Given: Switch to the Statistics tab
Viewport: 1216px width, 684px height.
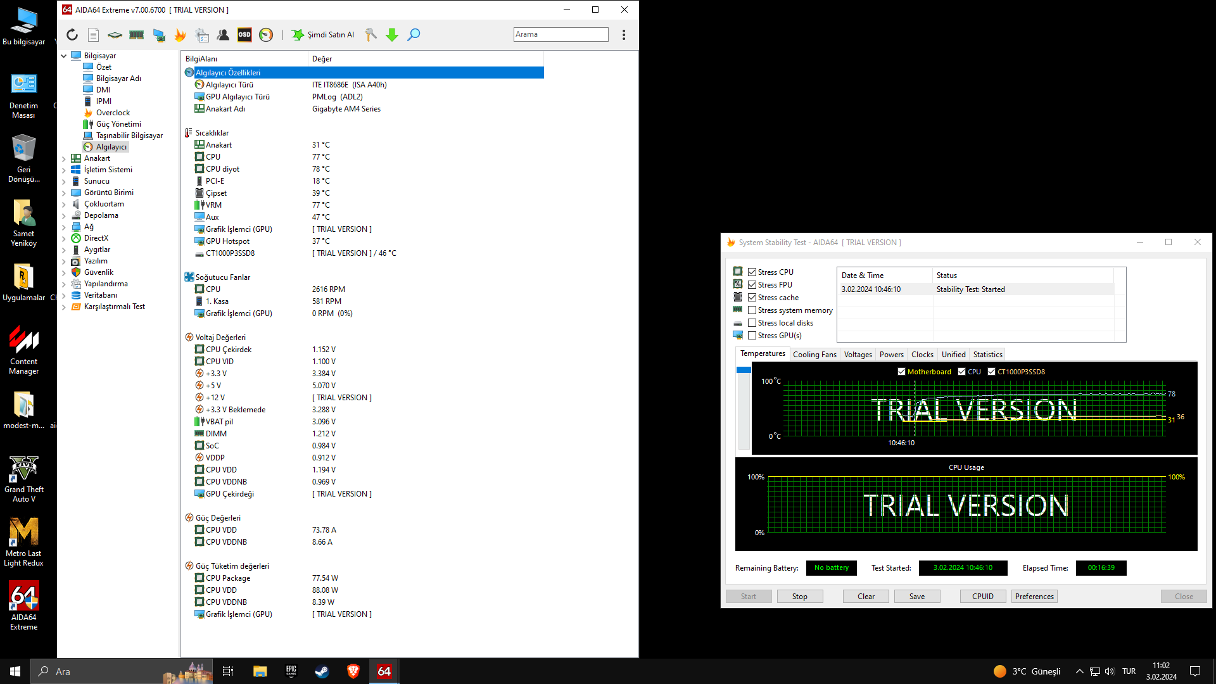Looking at the screenshot, I should 987,355.
